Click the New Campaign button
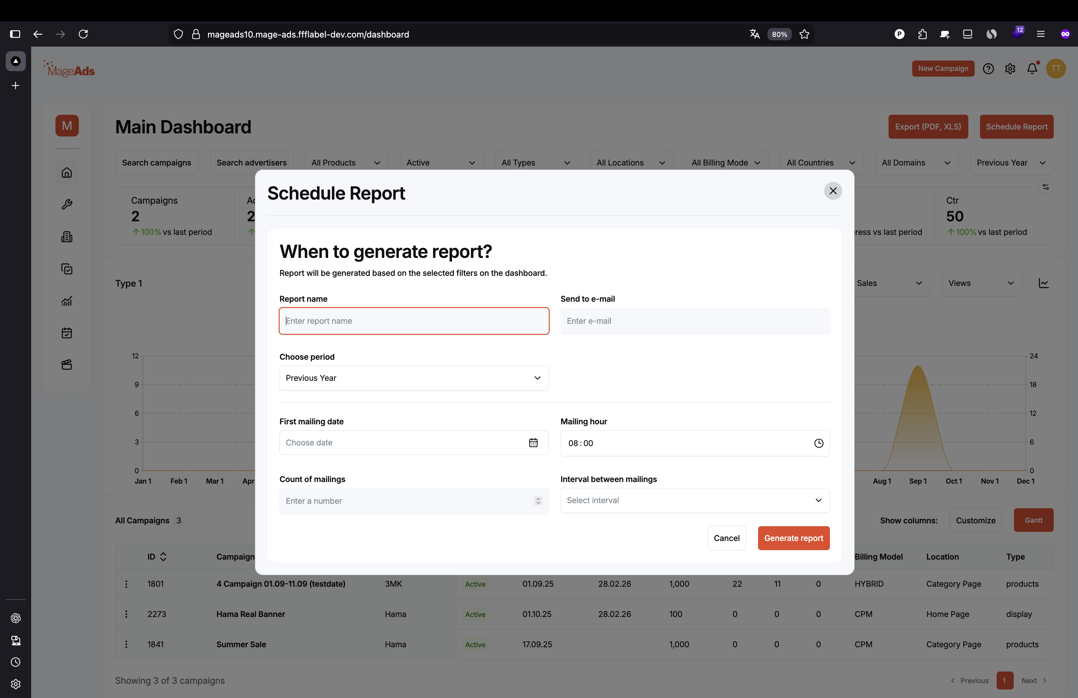Image resolution: width=1078 pixels, height=698 pixels. click(942, 68)
